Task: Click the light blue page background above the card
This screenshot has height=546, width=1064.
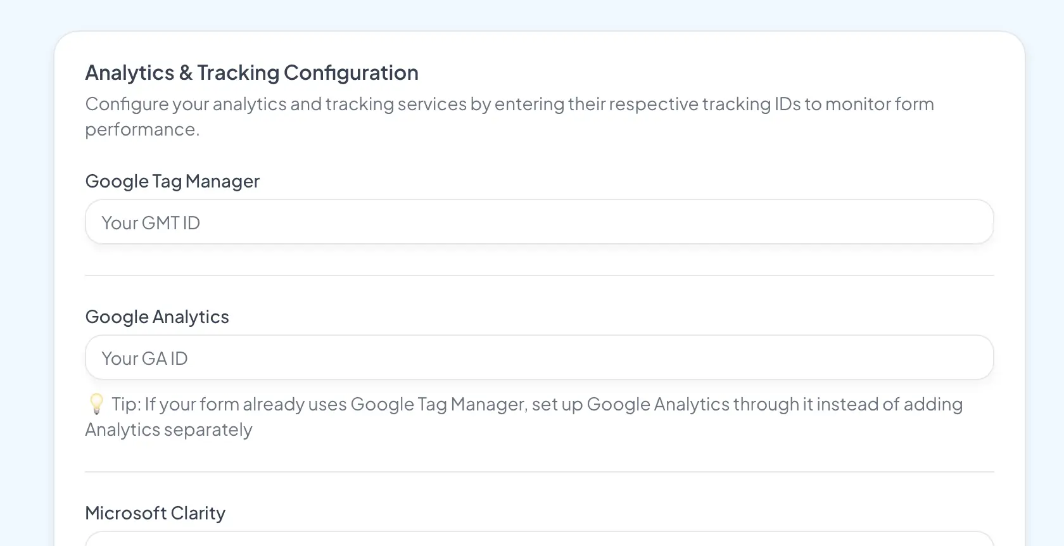Action: click(532, 14)
